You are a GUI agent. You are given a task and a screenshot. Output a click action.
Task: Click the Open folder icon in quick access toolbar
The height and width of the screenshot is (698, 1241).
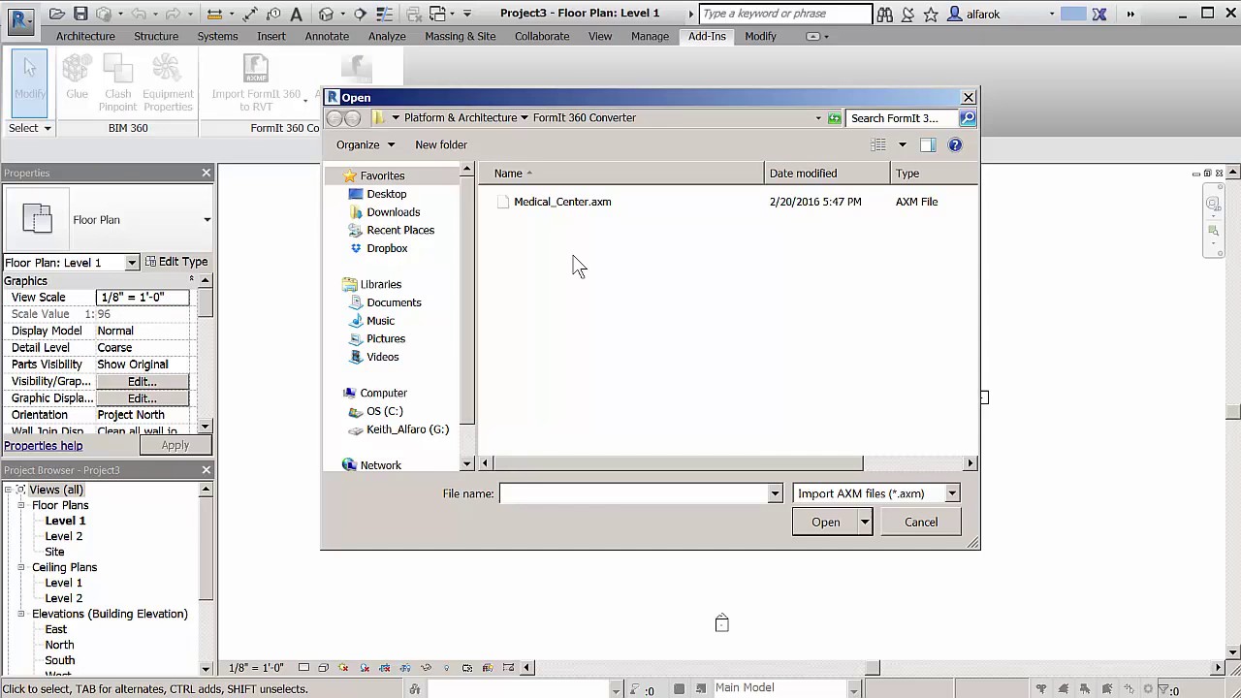tap(57, 14)
